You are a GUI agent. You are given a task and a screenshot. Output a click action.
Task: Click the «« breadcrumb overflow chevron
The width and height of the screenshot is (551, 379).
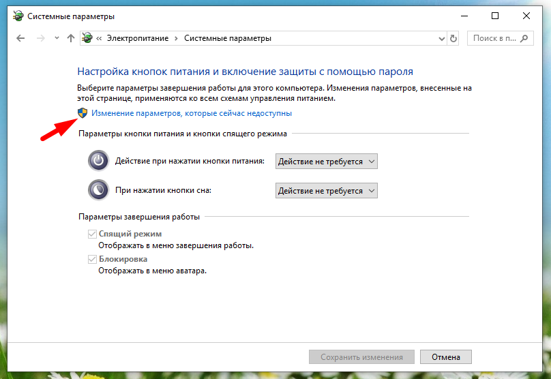(99, 38)
